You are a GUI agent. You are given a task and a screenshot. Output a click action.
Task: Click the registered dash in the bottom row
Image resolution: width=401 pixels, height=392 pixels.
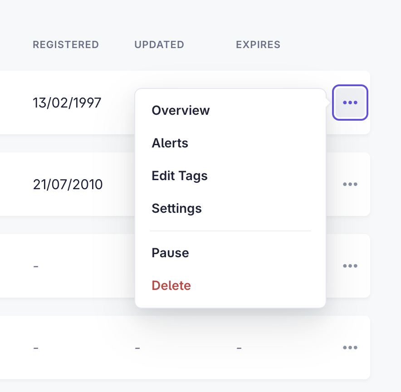click(36, 348)
